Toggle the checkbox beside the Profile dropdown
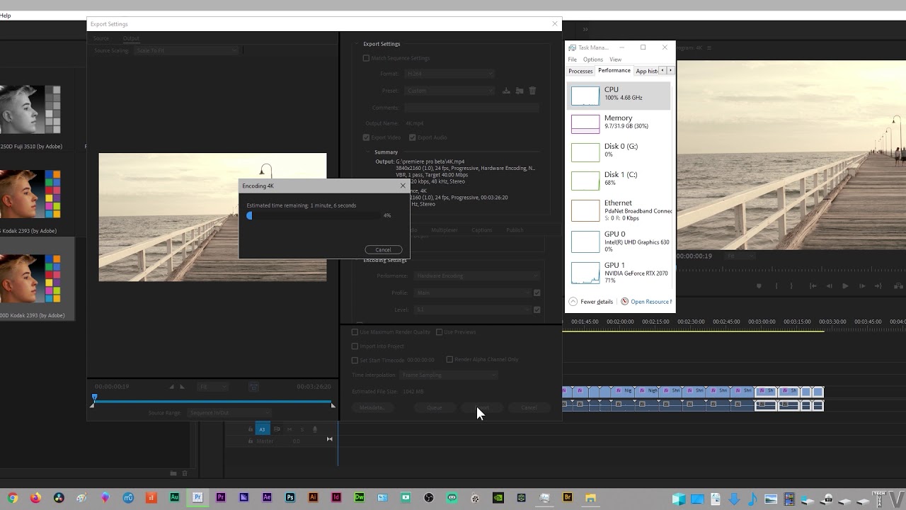 [537, 293]
